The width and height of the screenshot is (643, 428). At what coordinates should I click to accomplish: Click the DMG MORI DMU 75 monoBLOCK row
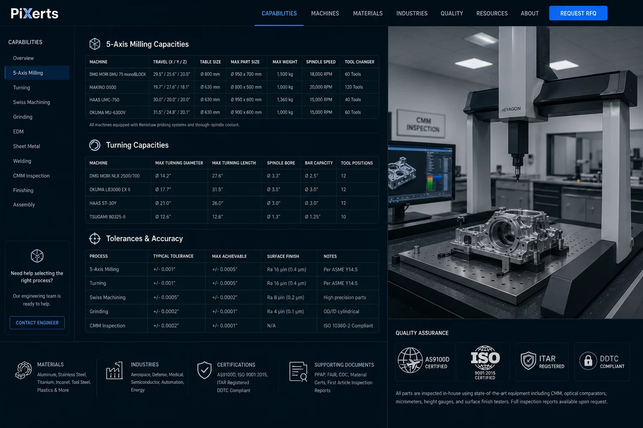[x=232, y=74]
